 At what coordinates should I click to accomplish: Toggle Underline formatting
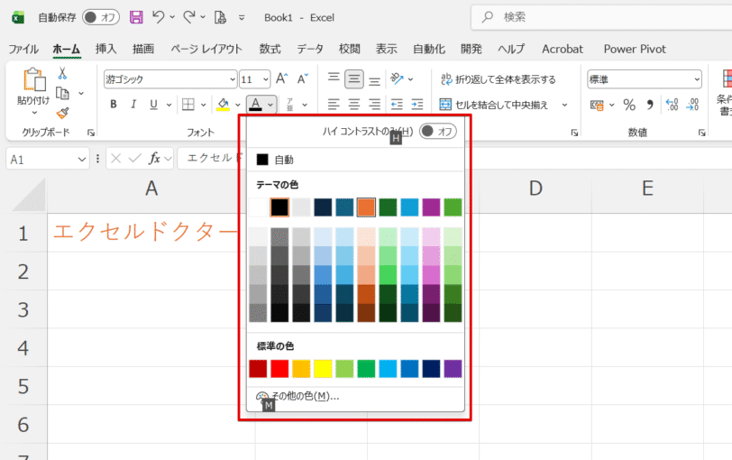[x=153, y=104]
